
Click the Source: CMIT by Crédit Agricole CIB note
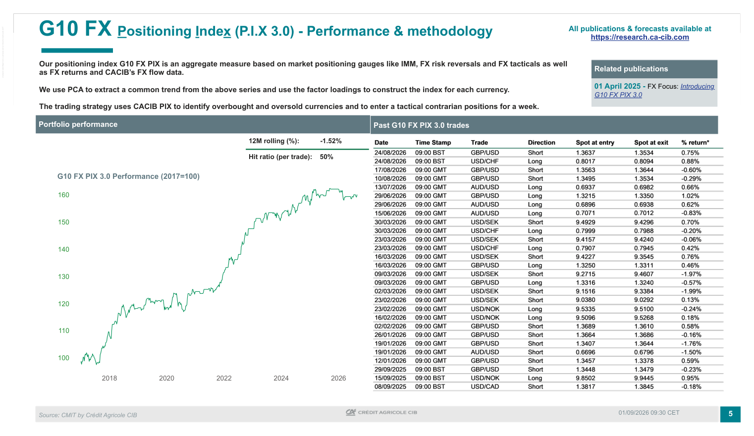[88, 415]
